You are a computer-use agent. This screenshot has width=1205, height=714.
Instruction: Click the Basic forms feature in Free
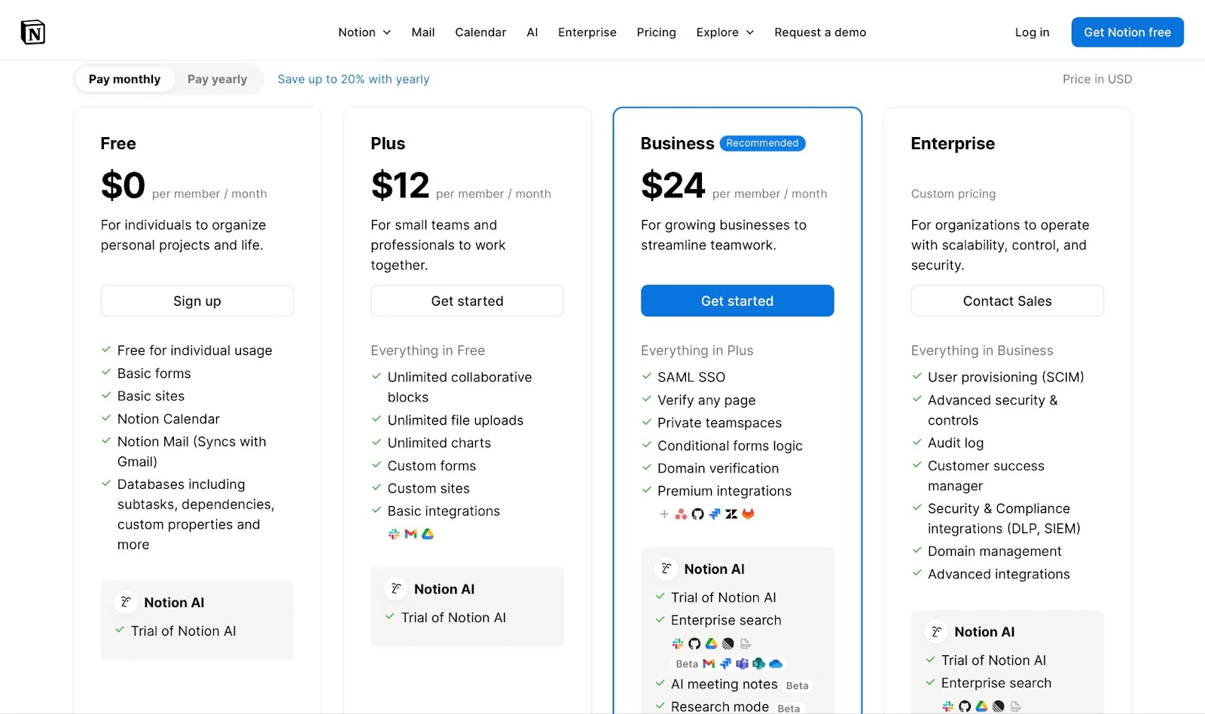click(154, 374)
